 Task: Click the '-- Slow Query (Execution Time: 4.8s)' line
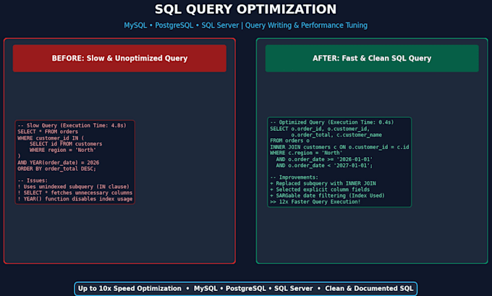(x=72, y=125)
